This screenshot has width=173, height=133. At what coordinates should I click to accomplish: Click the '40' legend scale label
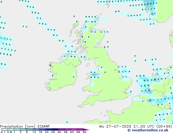72,132
